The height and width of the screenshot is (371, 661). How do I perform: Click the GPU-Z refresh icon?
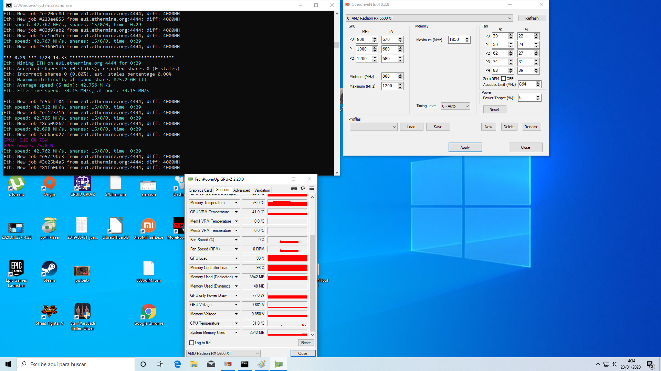pos(303,188)
